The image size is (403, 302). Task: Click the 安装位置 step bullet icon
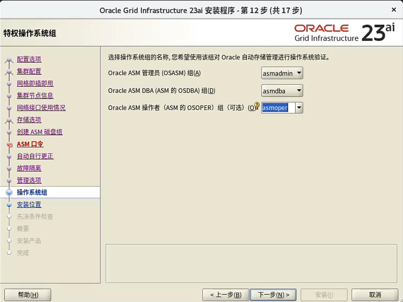[x=9, y=205]
